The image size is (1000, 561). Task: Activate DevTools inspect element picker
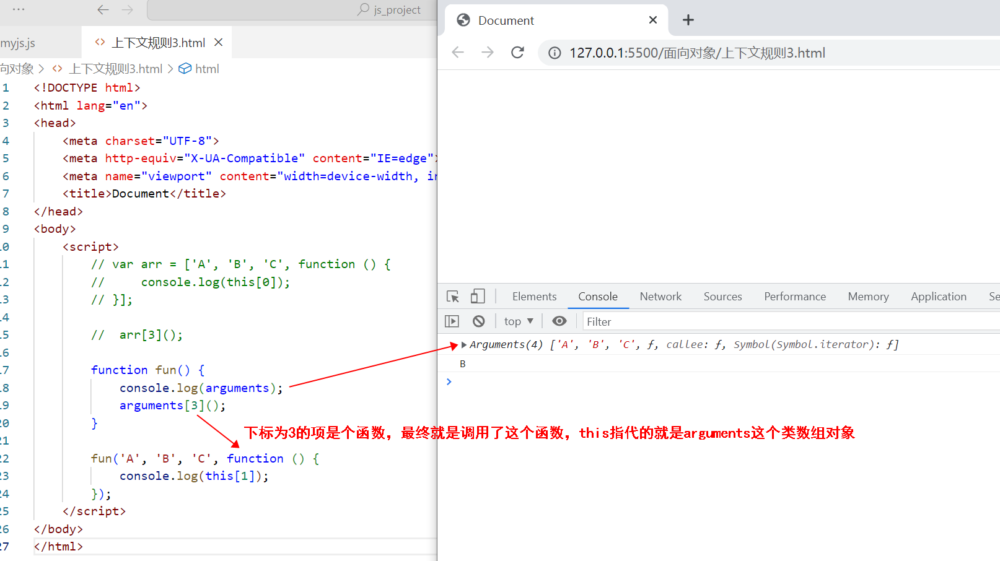(x=453, y=297)
